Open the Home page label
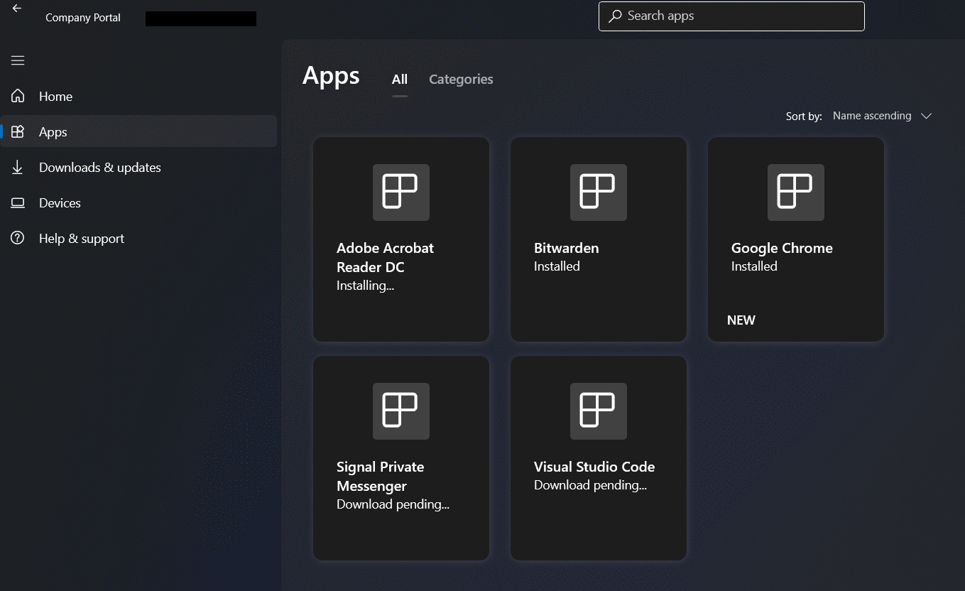This screenshot has width=965, height=591. click(55, 97)
